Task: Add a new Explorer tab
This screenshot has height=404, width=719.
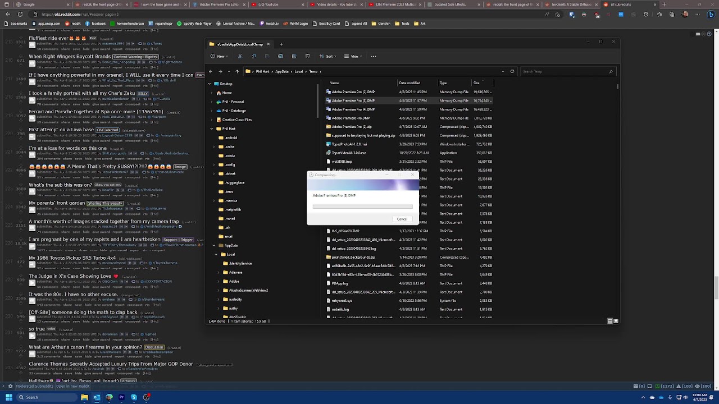Action: pos(281,44)
